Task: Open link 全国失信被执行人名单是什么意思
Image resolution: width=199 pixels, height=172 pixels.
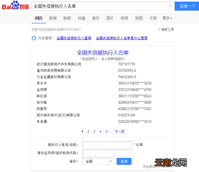Action: [122, 38]
